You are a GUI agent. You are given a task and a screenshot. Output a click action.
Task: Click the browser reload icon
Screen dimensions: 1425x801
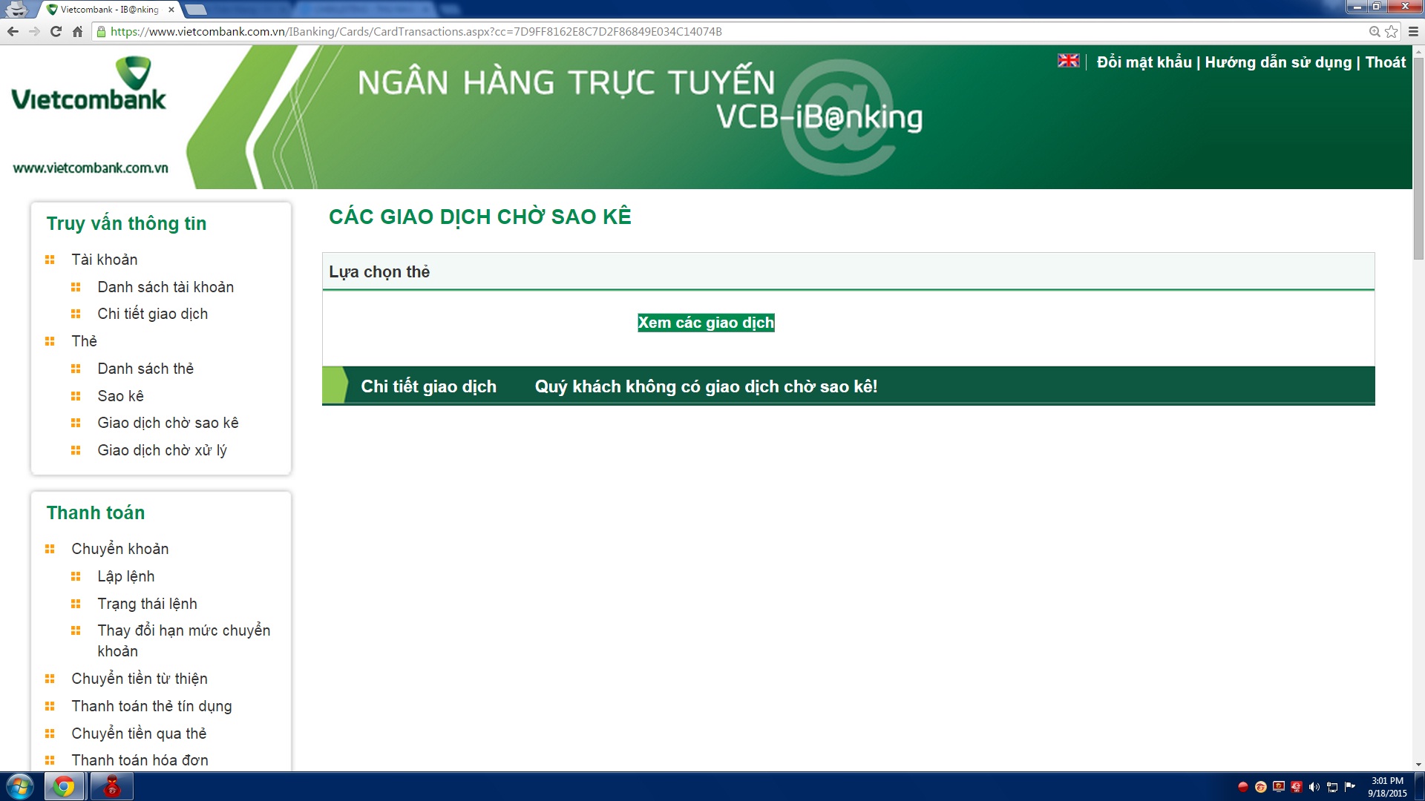click(56, 31)
